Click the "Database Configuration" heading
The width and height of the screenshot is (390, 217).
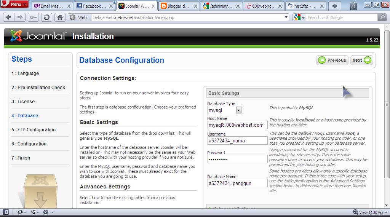click(121, 60)
